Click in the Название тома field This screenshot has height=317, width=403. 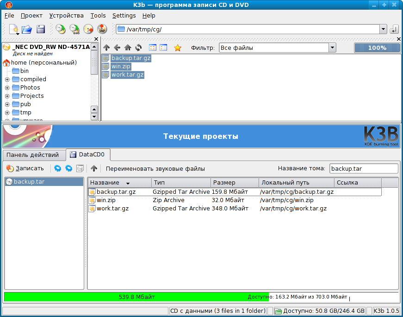pos(364,168)
